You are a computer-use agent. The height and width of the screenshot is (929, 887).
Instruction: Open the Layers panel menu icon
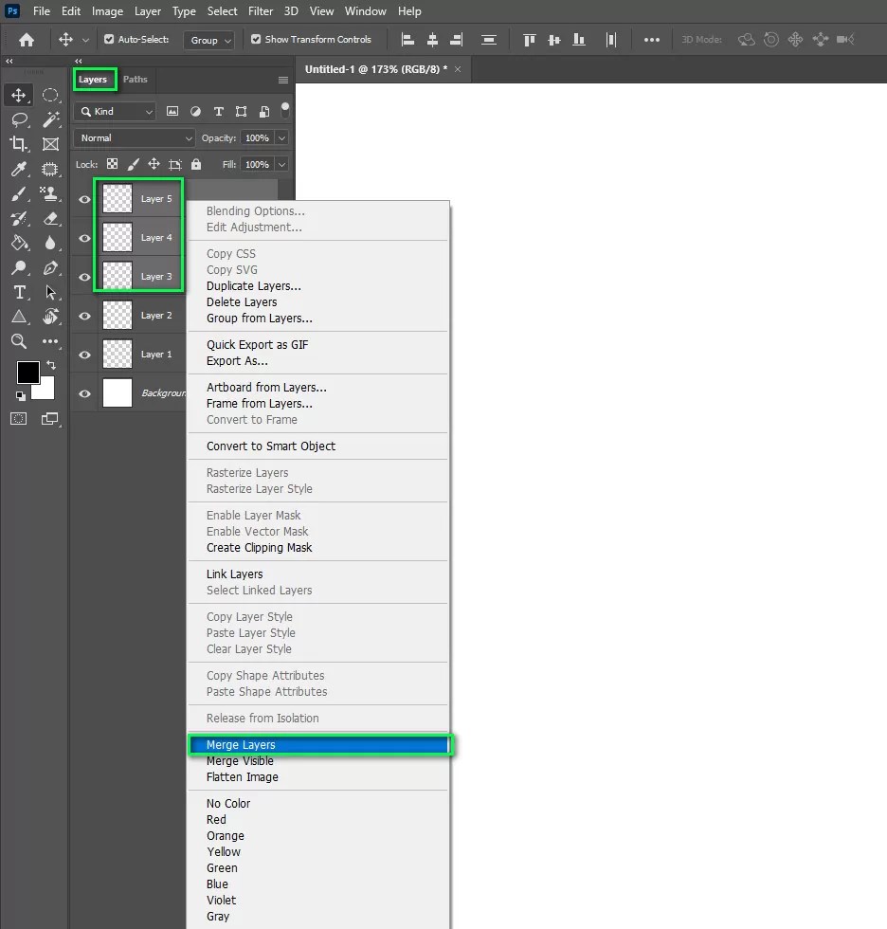282,80
